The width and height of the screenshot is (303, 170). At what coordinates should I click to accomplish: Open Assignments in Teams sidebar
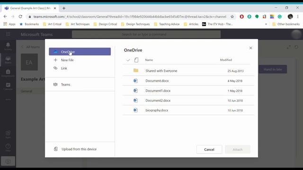[x=8, y=73]
